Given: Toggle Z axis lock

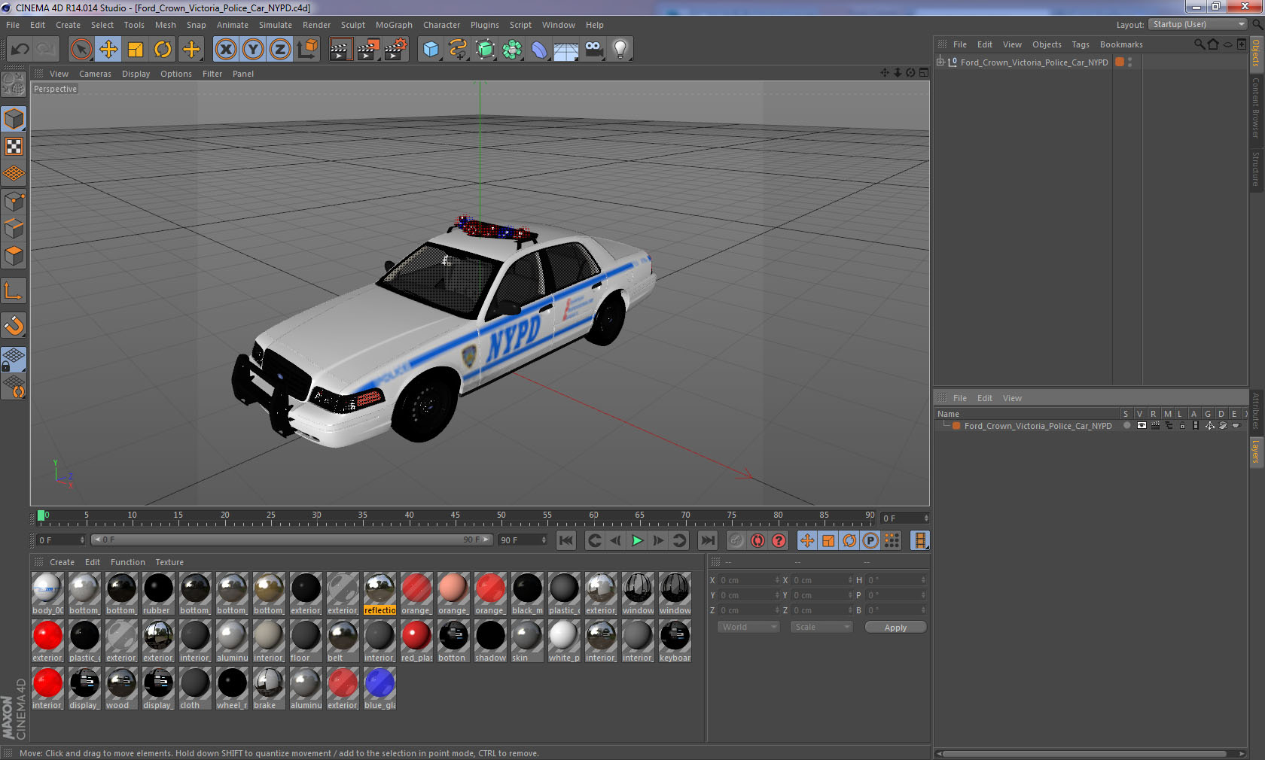Looking at the screenshot, I should pos(280,50).
